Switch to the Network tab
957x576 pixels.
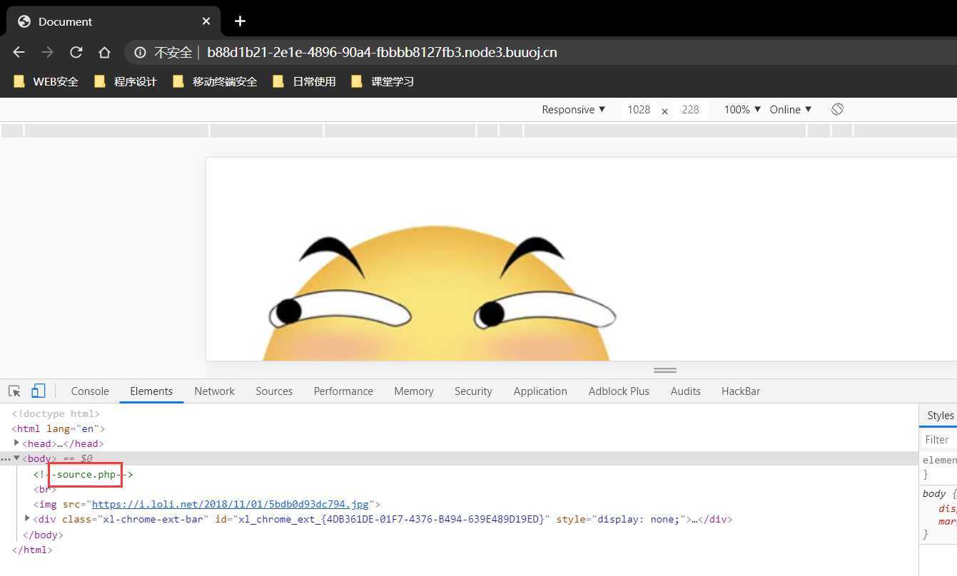(214, 391)
